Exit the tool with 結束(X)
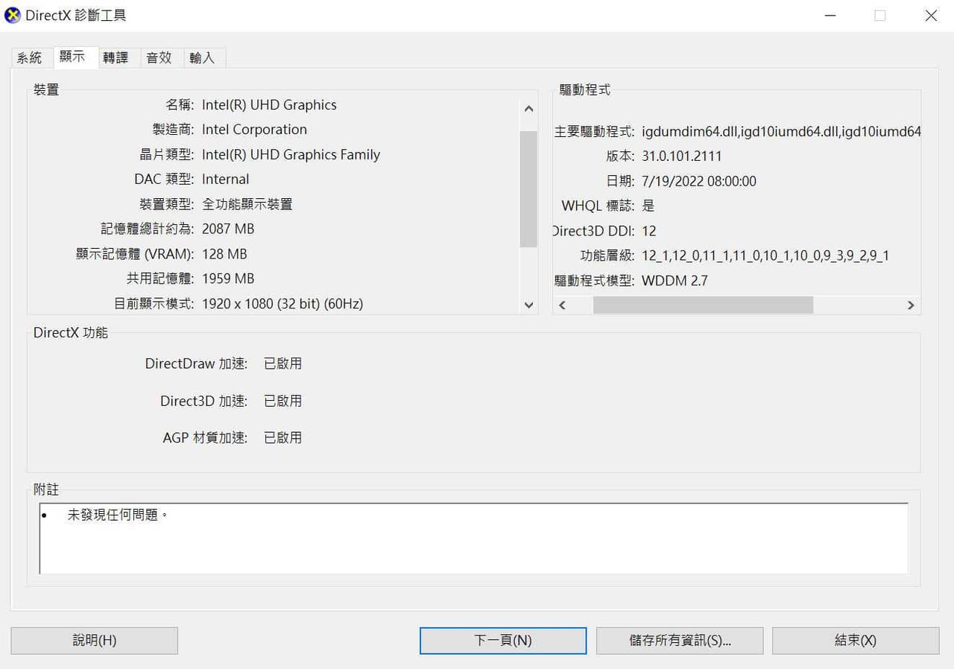954x669 pixels. [x=856, y=641]
